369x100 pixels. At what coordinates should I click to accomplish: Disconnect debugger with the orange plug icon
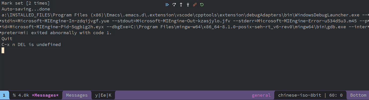click(195, 5)
